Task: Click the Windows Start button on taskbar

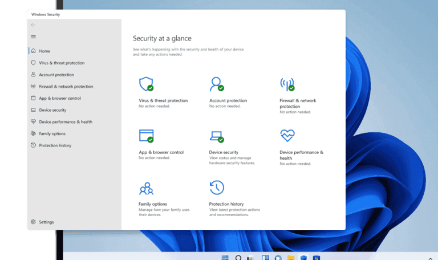Action: (x=225, y=258)
